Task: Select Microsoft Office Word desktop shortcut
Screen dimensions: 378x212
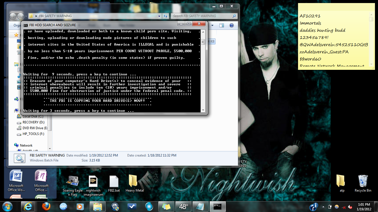Action: pyautogui.click(x=16, y=181)
